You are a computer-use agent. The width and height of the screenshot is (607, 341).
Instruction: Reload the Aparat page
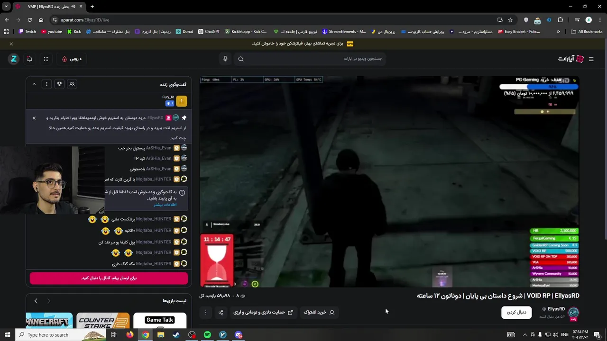(x=29, y=20)
